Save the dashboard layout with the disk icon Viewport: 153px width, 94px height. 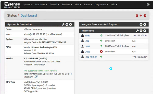[x=137, y=16]
